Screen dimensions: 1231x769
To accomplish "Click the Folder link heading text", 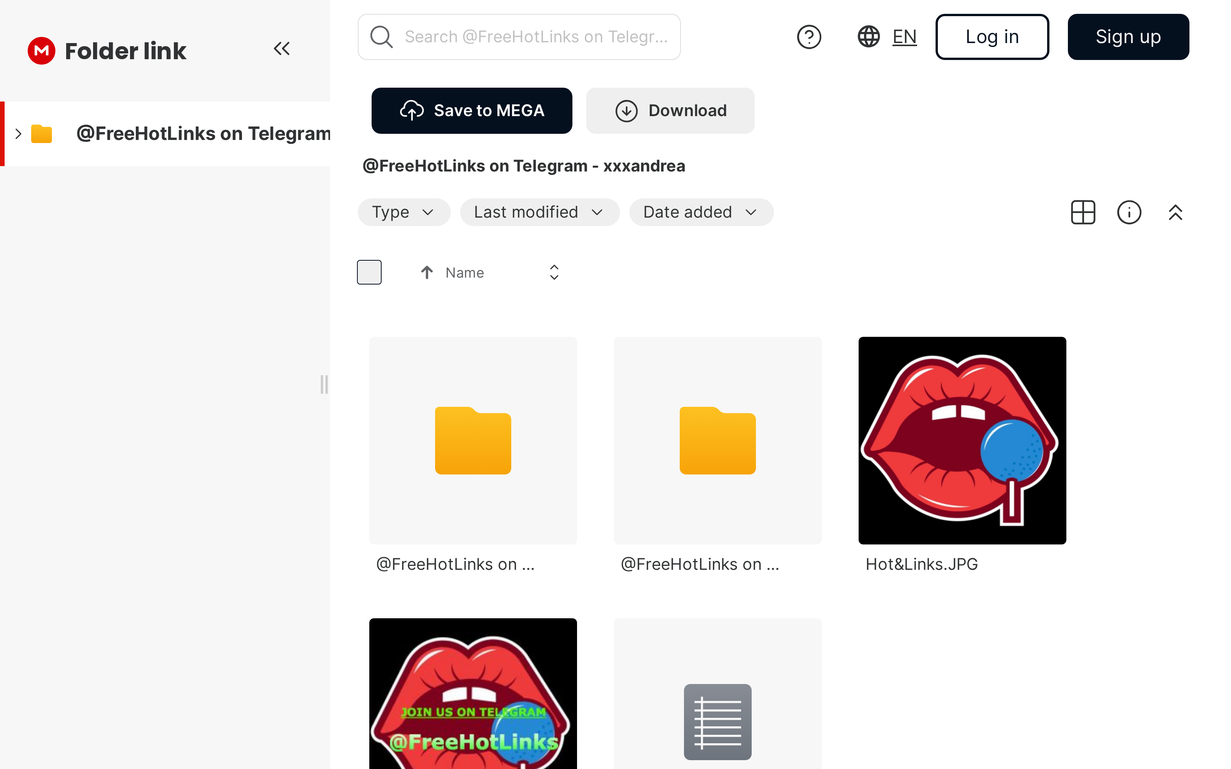I will click(x=126, y=51).
